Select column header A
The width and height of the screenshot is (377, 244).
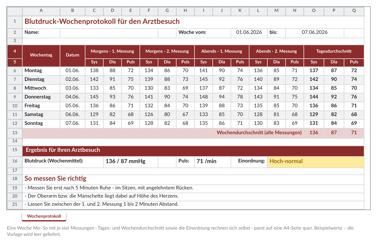coord(41,11)
